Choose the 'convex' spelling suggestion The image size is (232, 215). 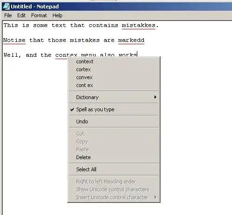pyautogui.click(x=114, y=77)
